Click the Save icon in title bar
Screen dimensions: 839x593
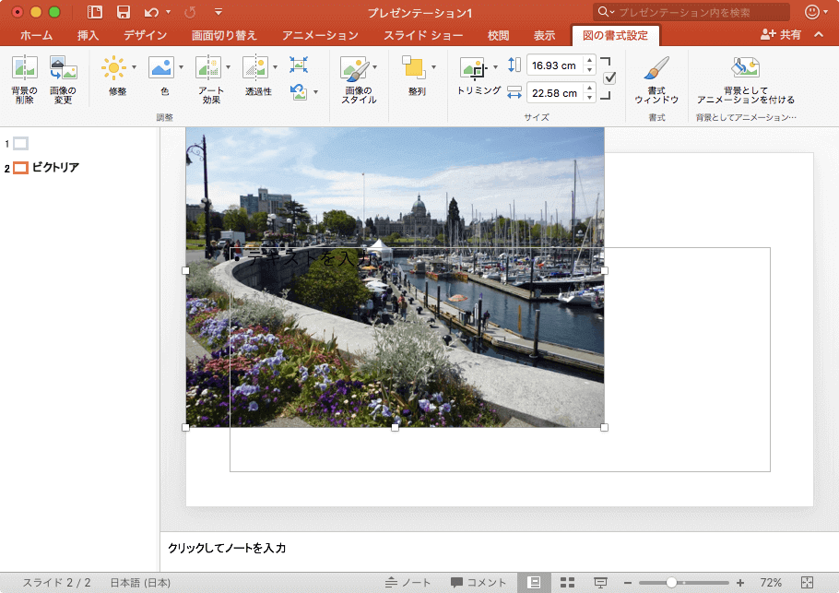click(124, 12)
